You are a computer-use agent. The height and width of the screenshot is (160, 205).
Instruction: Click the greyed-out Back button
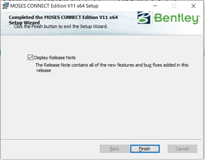114,149
